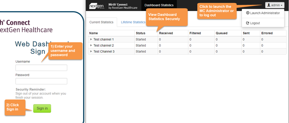The width and height of the screenshot is (289, 123).
Task: Click Started status of Test channel 2
Action: 141,45
